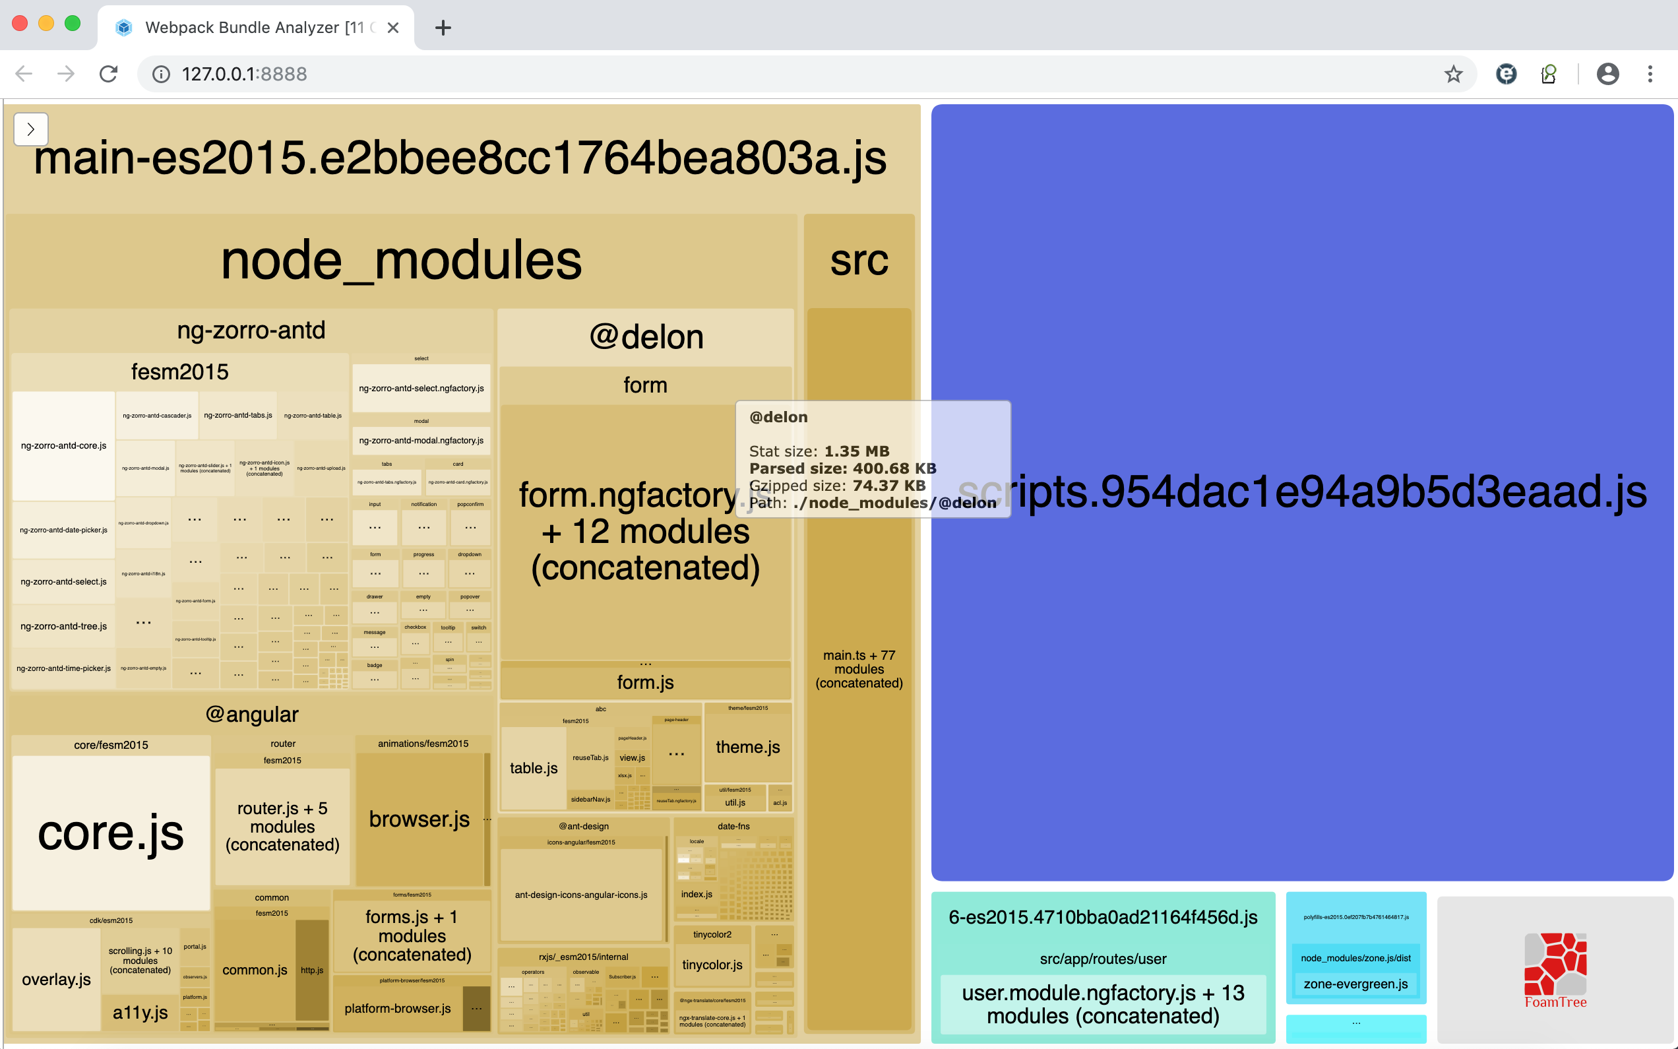1678x1049 pixels.
Task: Select the table.js module
Action: (533, 768)
